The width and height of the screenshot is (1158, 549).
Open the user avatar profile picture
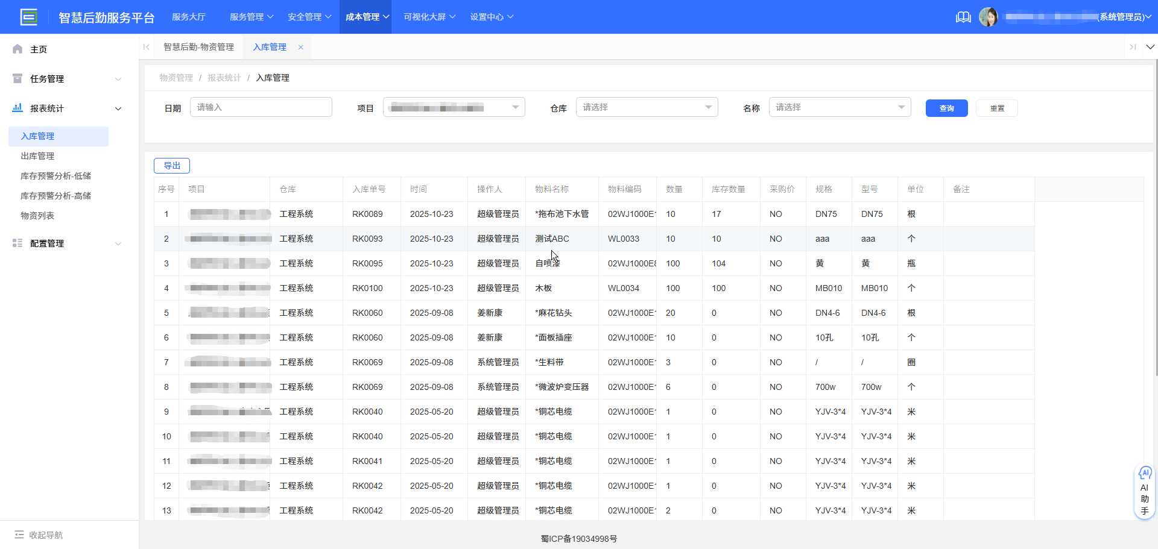tap(989, 17)
